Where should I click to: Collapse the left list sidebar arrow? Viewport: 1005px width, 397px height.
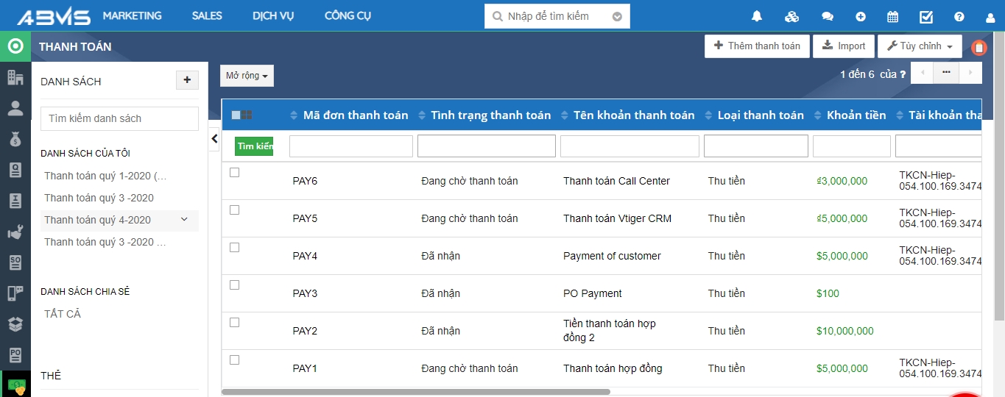point(214,138)
